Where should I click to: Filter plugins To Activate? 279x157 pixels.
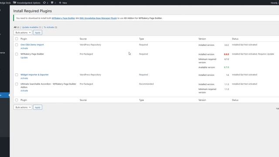coord(49,27)
